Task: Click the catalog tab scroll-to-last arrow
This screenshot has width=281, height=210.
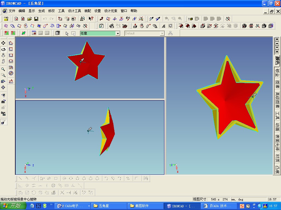Action: coord(277,52)
